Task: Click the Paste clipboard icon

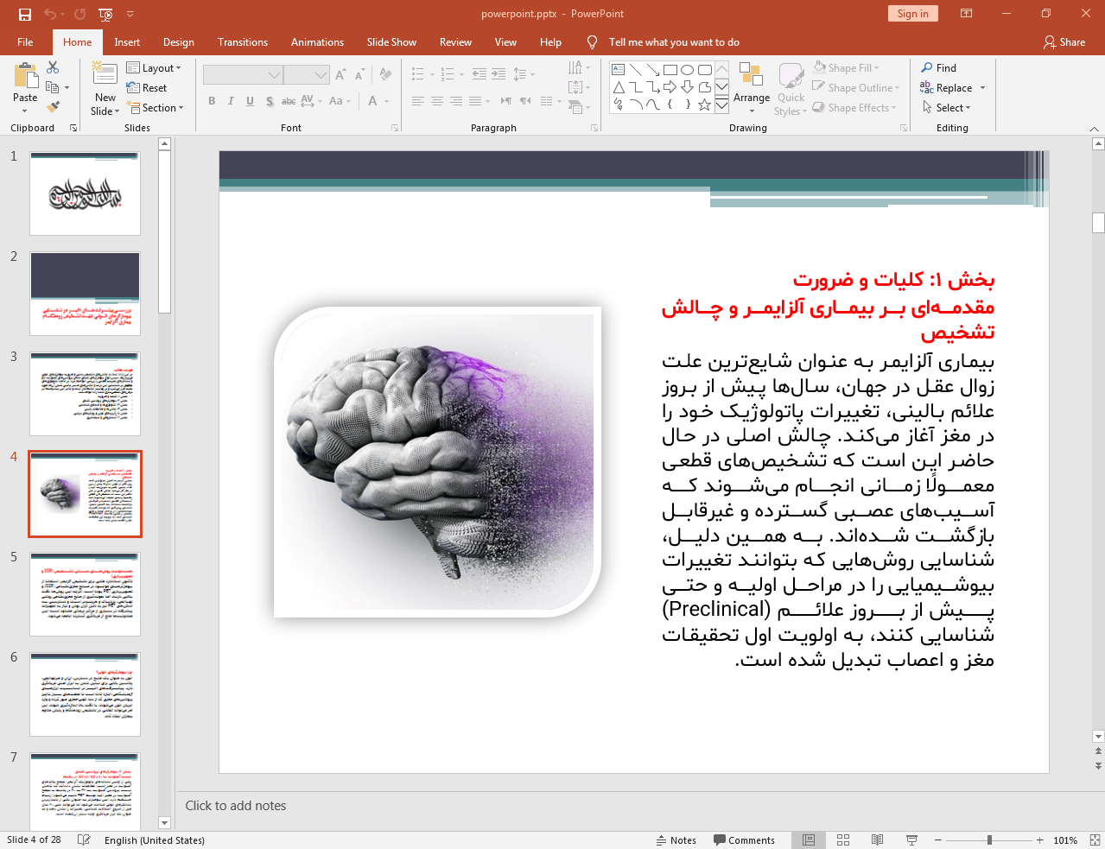Action: (x=25, y=79)
